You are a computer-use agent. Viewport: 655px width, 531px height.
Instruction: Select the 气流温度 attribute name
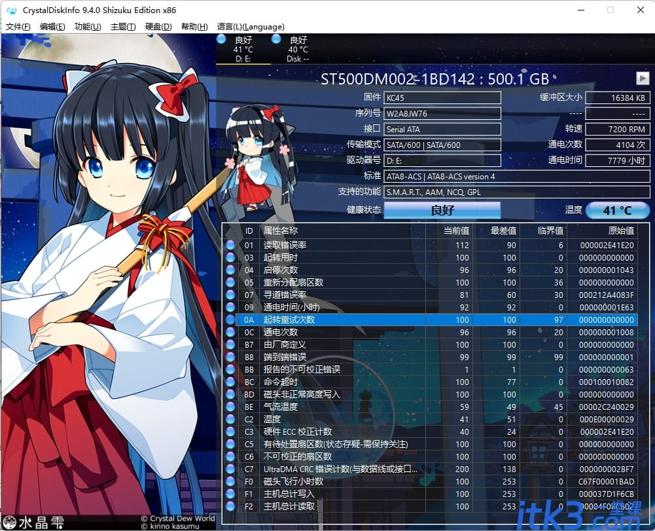[281, 407]
